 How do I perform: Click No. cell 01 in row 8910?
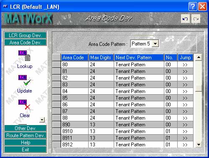click(171, 131)
